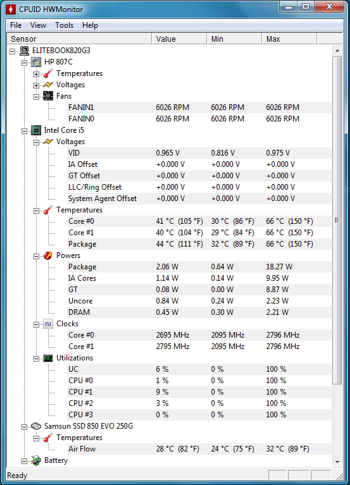Viewport: 350px width, 485px height.
Task: Click the HP 807C motherboard icon
Action: pos(36,62)
